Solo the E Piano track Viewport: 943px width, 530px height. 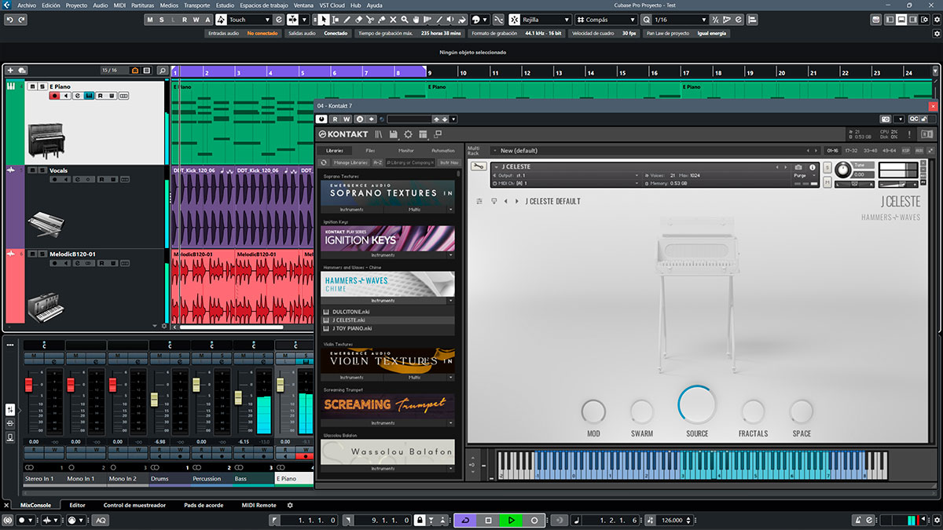[x=42, y=86]
